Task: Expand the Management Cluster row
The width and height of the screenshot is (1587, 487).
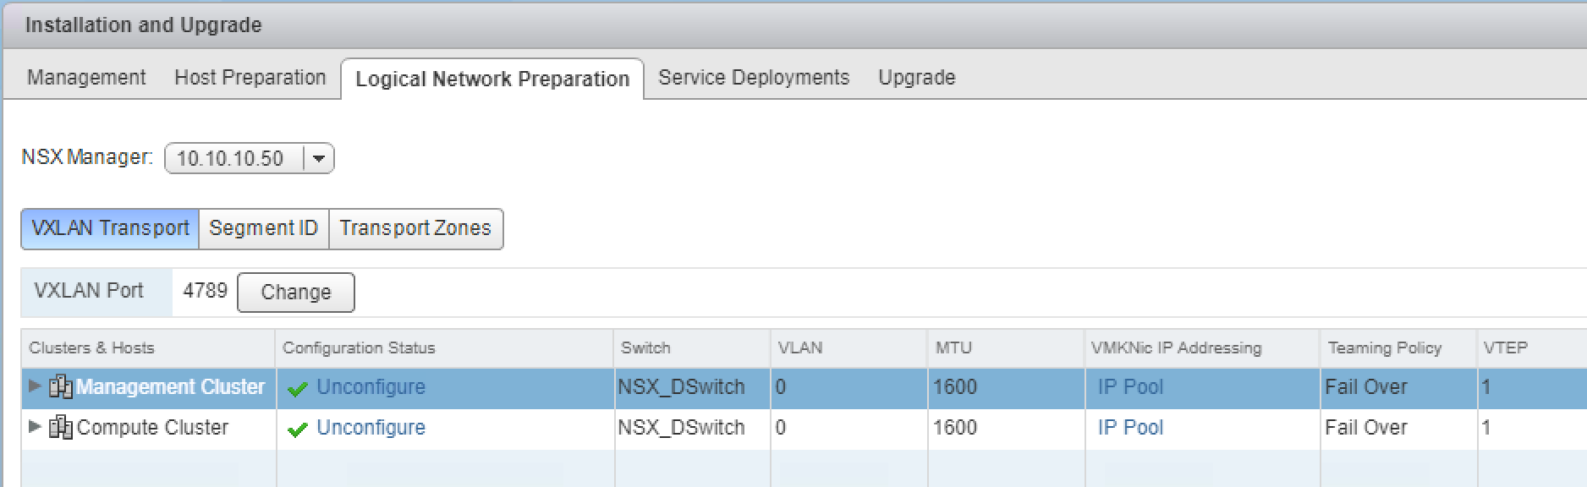Action: click(x=35, y=386)
